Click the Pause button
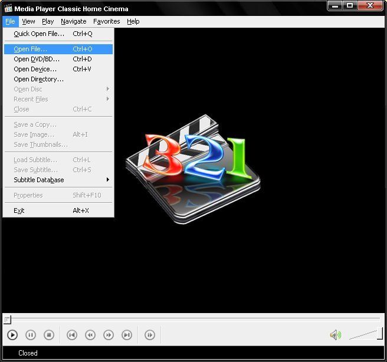Viewport: 387px width, 362px height. (31, 335)
